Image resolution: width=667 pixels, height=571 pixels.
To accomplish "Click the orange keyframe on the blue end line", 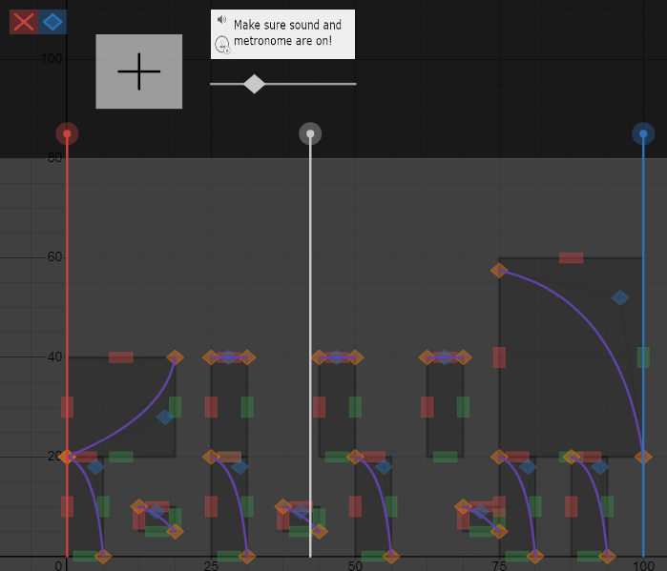I will 643,457.
